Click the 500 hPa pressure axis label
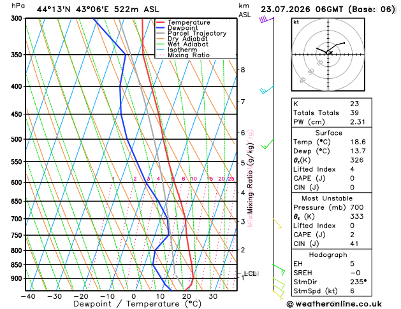 click(17, 139)
